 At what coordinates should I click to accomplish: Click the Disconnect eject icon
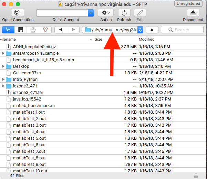click(193, 13)
